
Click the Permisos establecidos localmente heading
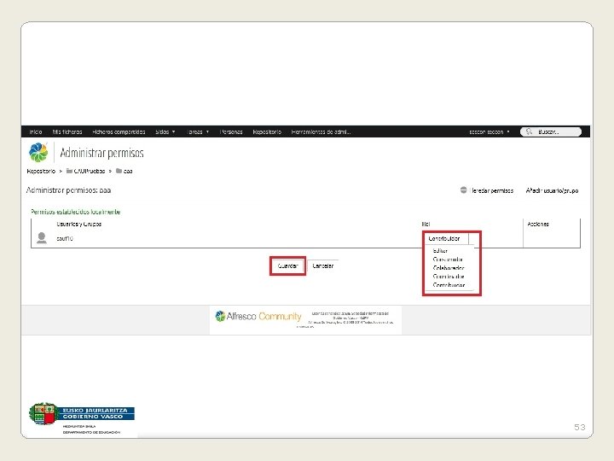(76, 212)
